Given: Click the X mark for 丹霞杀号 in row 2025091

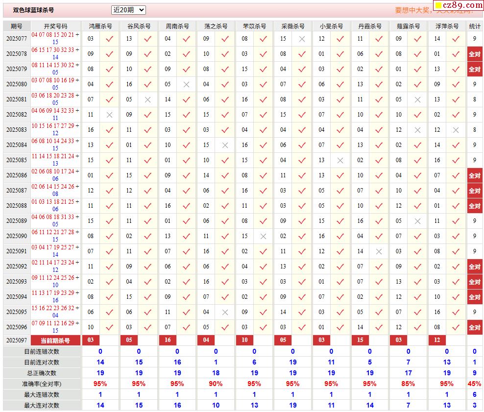Looking at the screenshot, I should click(379, 251).
